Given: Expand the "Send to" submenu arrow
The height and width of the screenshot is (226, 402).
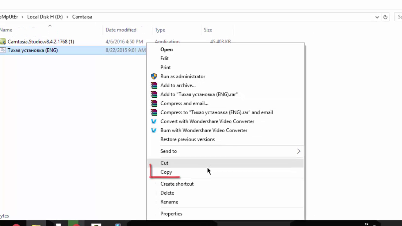Looking at the screenshot, I should 299,151.
